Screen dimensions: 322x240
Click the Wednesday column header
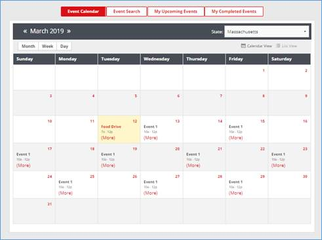click(161, 59)
